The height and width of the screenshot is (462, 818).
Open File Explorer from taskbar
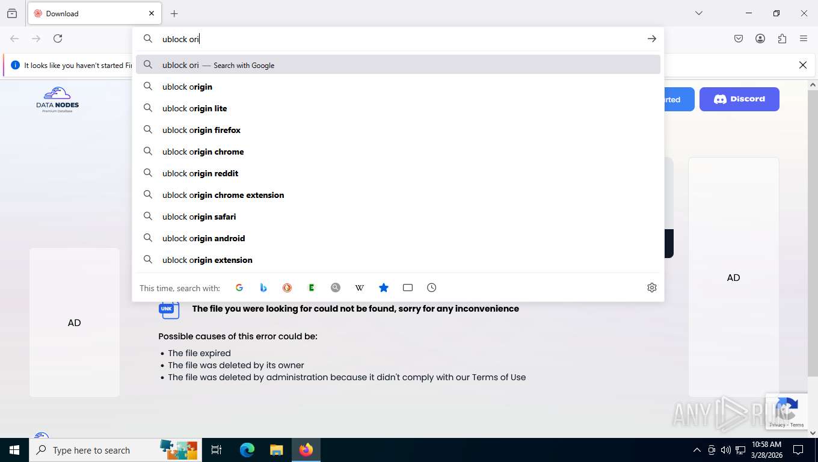tap(276, 450)
